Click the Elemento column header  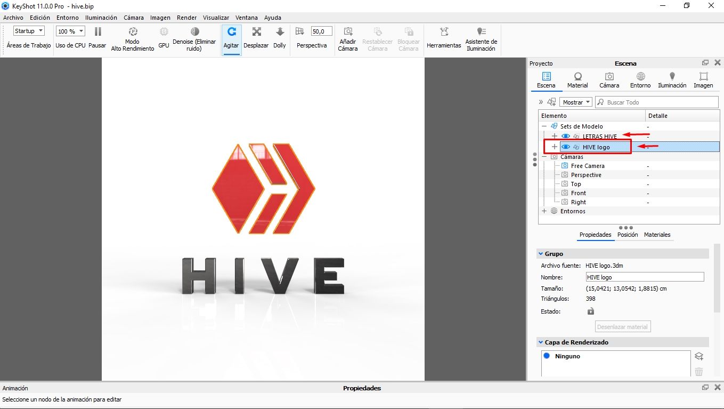point(592,116)
